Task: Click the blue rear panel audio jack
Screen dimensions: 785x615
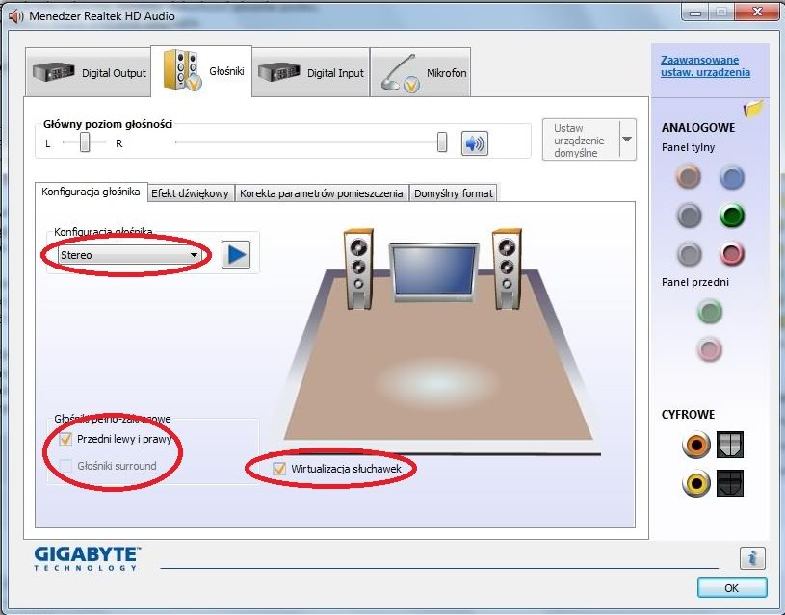Action: [732, 177]
